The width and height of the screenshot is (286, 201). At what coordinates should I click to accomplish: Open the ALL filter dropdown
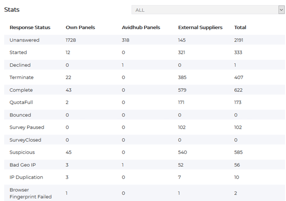(205, 10)
